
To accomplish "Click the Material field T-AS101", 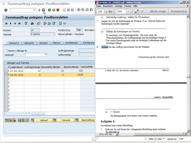I will [43, 34].
